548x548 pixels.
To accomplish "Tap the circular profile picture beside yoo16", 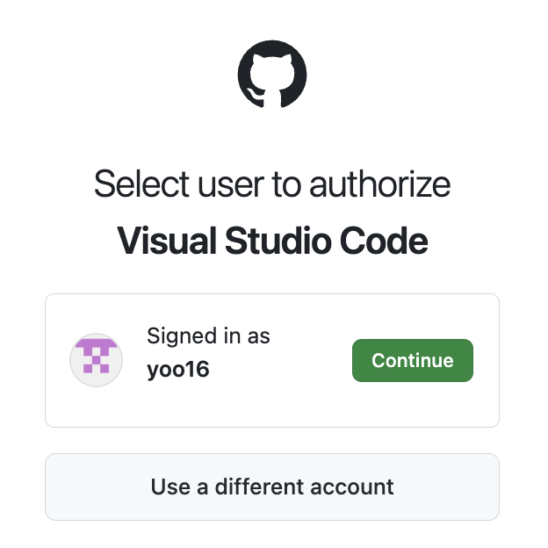I will pos(96,360).
